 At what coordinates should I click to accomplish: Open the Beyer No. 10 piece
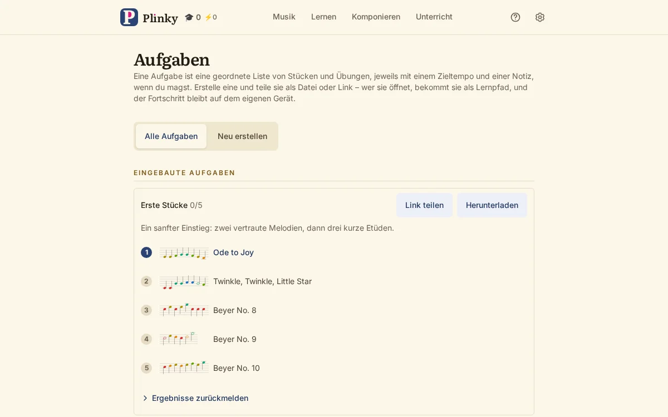(237, 368)
